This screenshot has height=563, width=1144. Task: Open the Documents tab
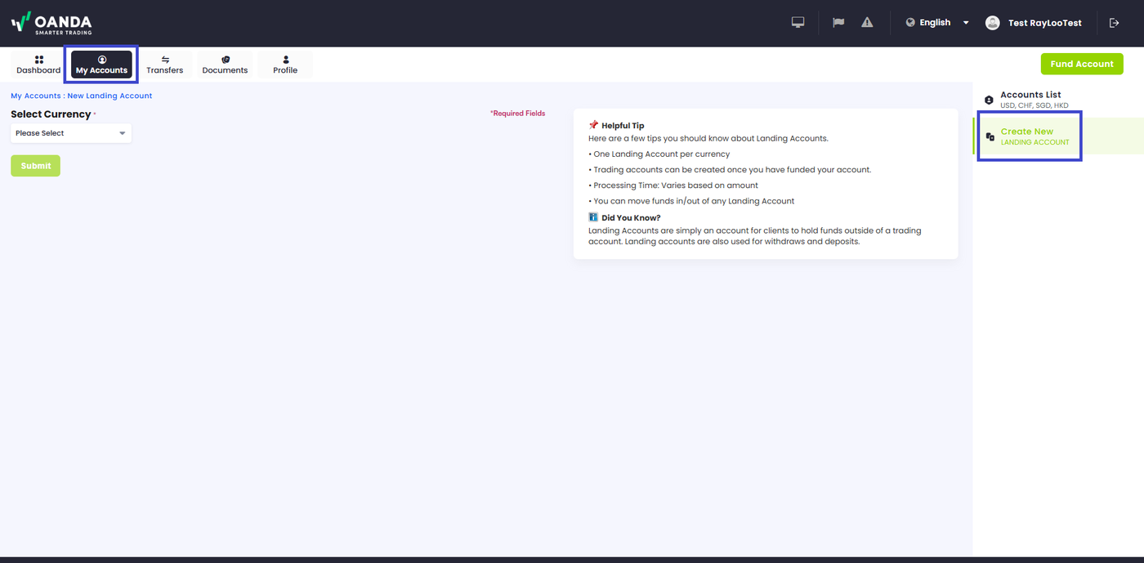[x=225, y=65]
